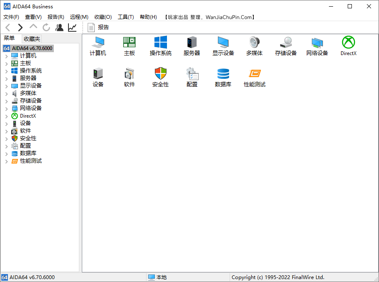Click the 服务器 (Server) icon
The width and height of the screenshot is (379, 282).
[192, 46]
